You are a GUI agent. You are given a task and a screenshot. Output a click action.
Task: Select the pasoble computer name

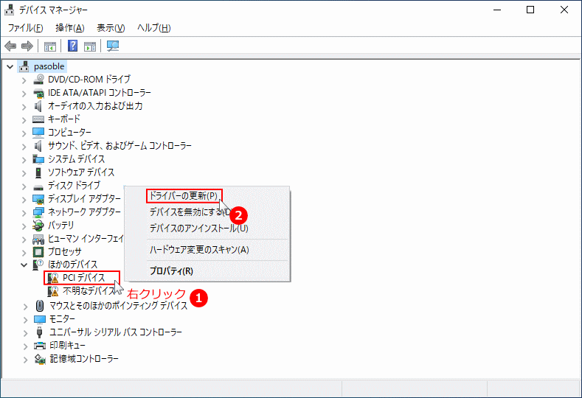tap(49, 66)
